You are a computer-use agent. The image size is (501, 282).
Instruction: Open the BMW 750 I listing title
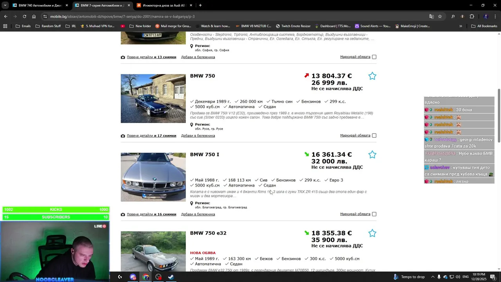click(x=205, y=155)
